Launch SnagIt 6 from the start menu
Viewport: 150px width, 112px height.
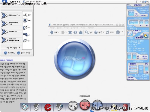pyautogui.click(x=11, y=32)
